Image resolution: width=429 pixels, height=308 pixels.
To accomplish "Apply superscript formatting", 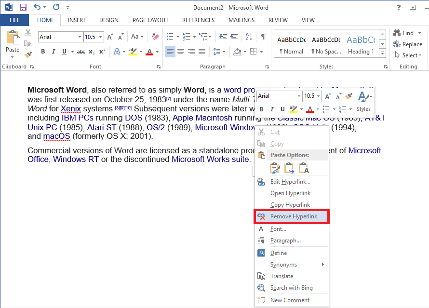I will pyautogui.click(x=102, y=52).
